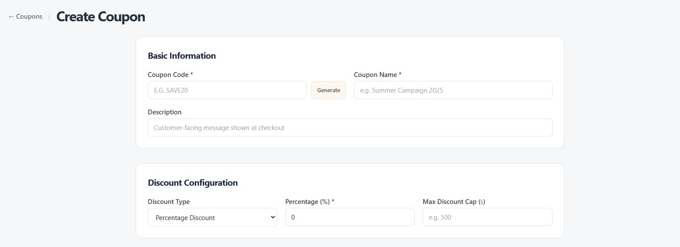The height and width of the screenshot is (247, 680).
Task: Click the Description input field
Action: [x=350, y=127]
